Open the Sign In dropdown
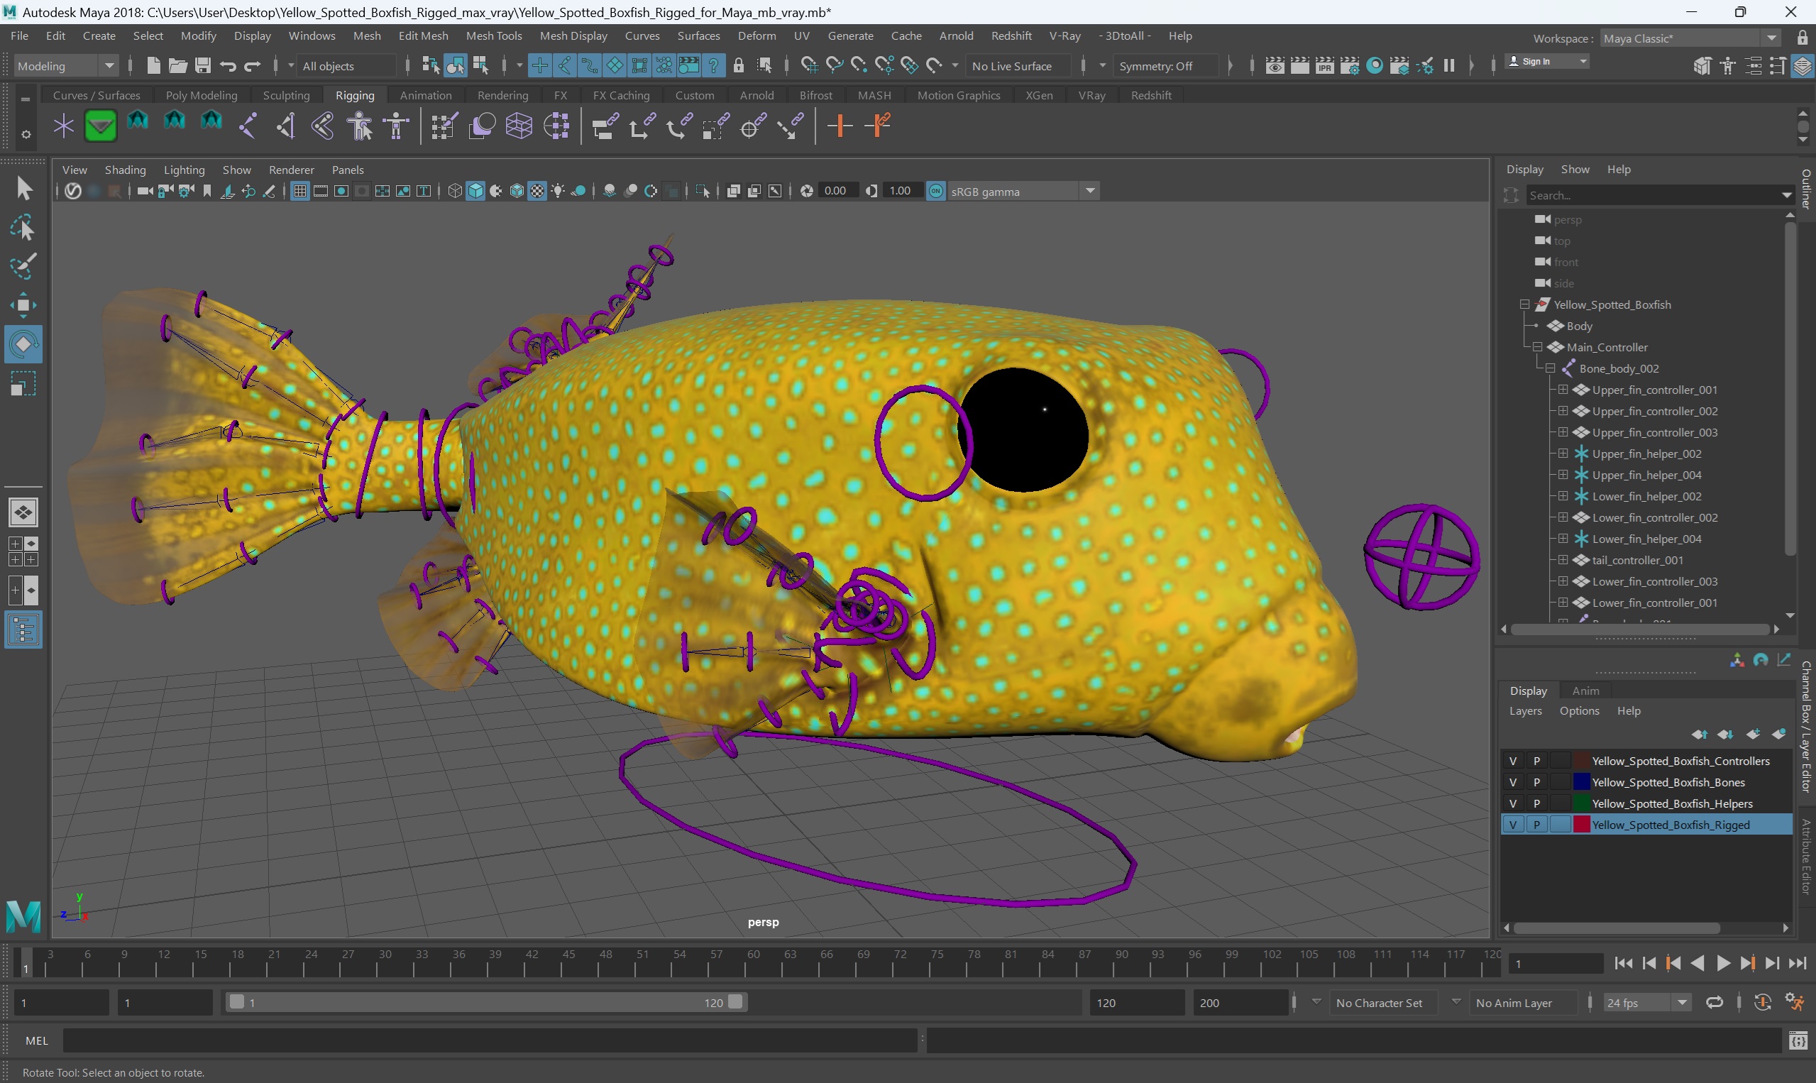The height and width of the screenshot is (1083, 1816). point(1548,61)
